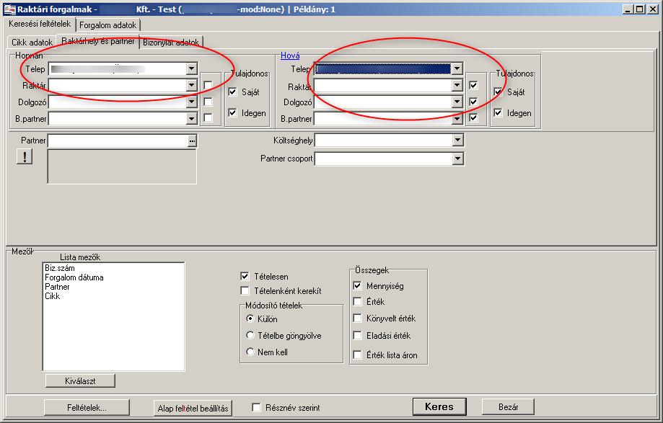Select the Külön radio option
Screen dimensions: 663x423
coord(250,319)
